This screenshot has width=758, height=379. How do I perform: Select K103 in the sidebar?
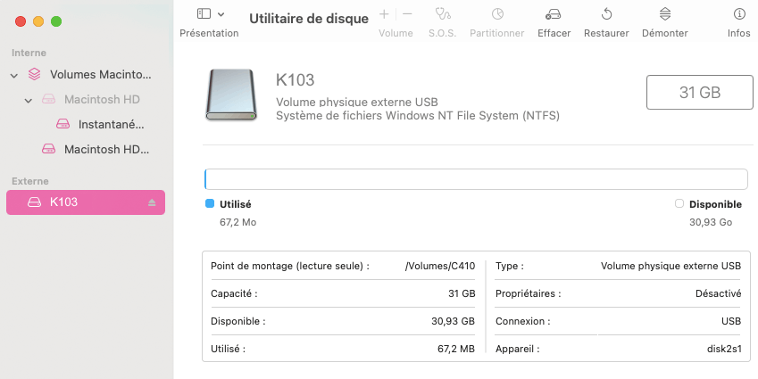64,202
